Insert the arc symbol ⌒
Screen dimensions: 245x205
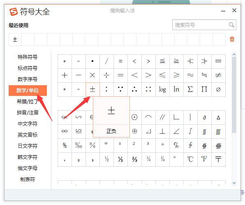click(x=148, y=117)
